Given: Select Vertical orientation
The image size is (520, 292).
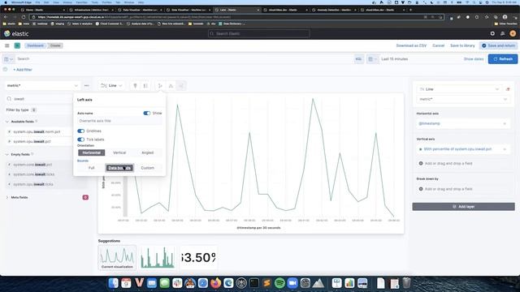Looking at the screenshot, I should (x=119, y=152).
